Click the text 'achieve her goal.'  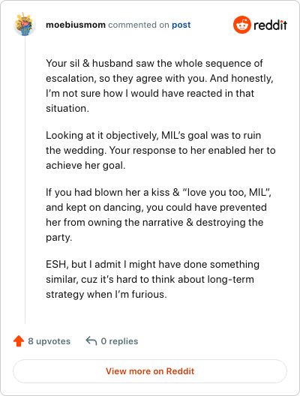coord(85,166)
